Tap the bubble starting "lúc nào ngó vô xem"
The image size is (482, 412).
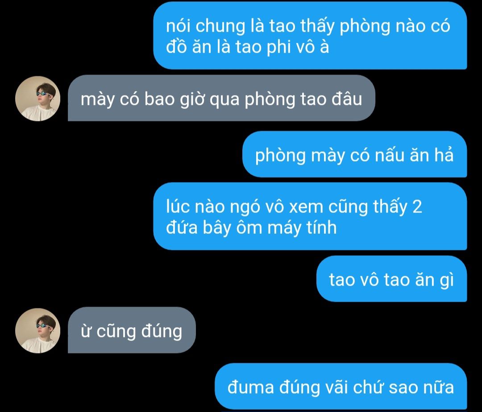click(x=310, y=216)
